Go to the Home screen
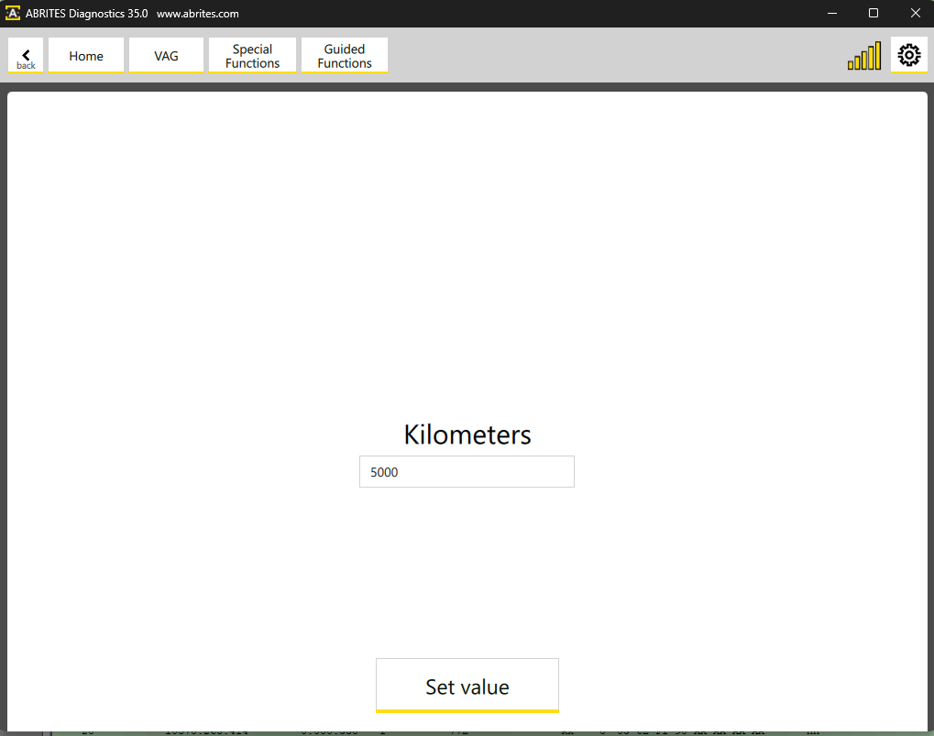 86,55
